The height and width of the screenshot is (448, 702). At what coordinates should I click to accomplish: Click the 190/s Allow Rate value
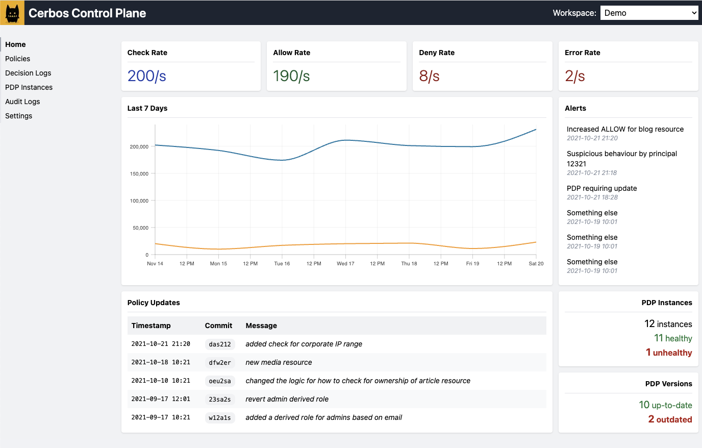pyautogui.click(x=291, y=76)
